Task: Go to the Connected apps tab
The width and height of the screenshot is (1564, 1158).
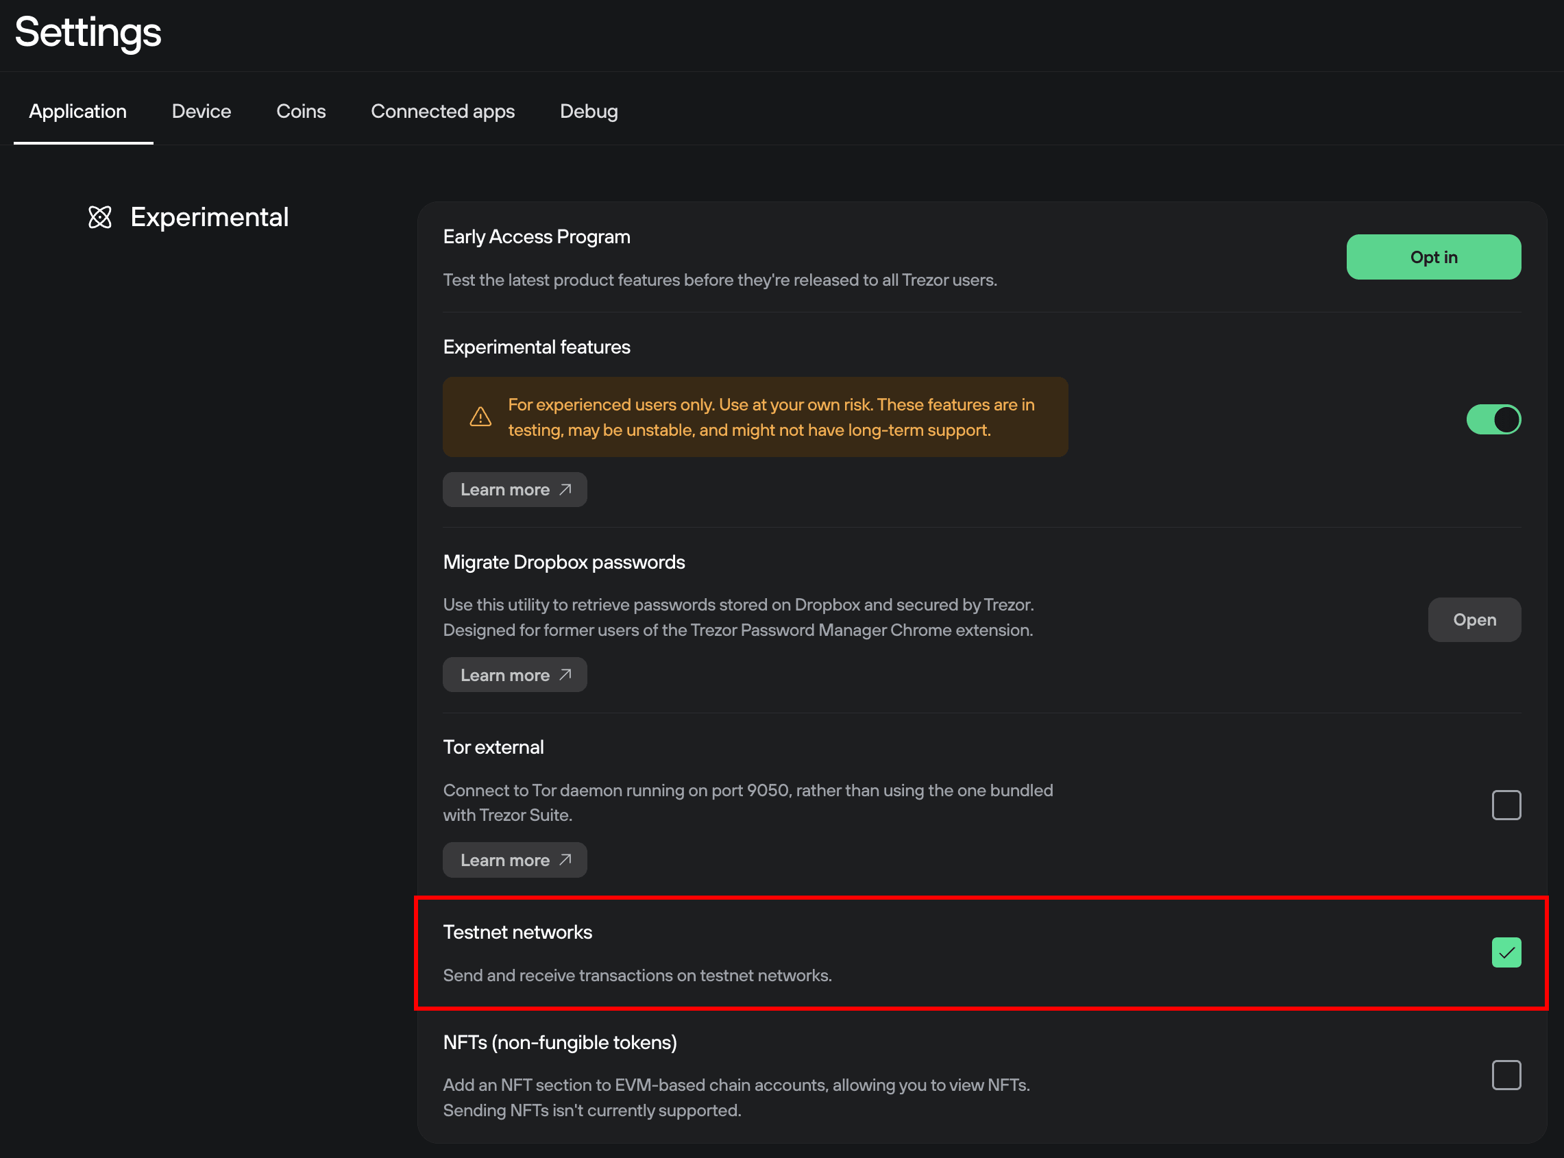Action: (x=442, y=112)
